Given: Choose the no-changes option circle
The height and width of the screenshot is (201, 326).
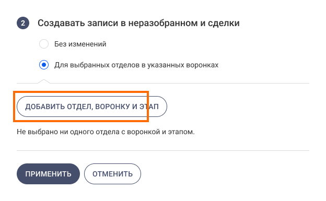Looking at the screenshot, I should coord(44,44).
